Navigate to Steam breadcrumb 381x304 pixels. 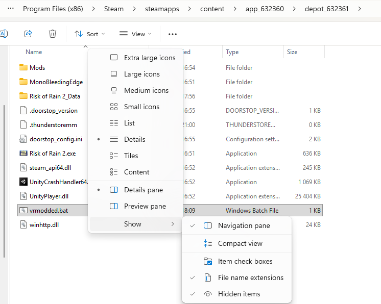[114, 9]
